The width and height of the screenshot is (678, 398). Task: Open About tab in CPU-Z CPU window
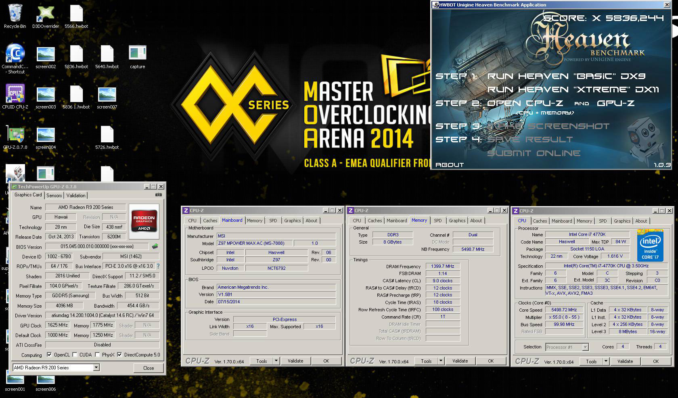coord(641,221)
